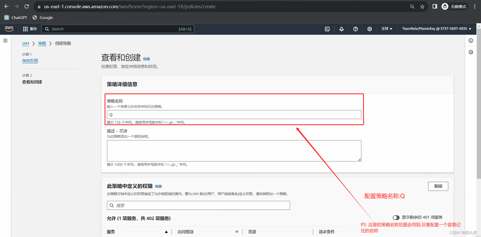Focus the AWS console Search box
This screenshot has width=481, height=237.
[118, 29]
